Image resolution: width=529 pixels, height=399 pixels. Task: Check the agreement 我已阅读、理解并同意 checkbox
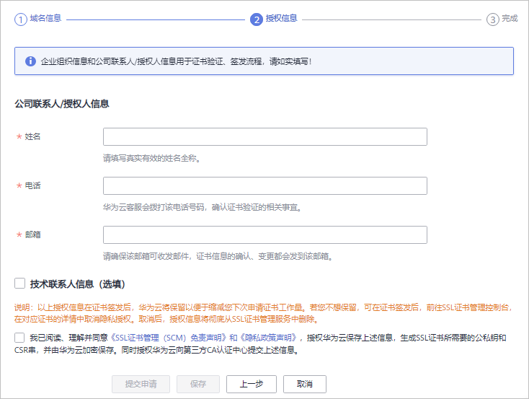pos(19,338)
